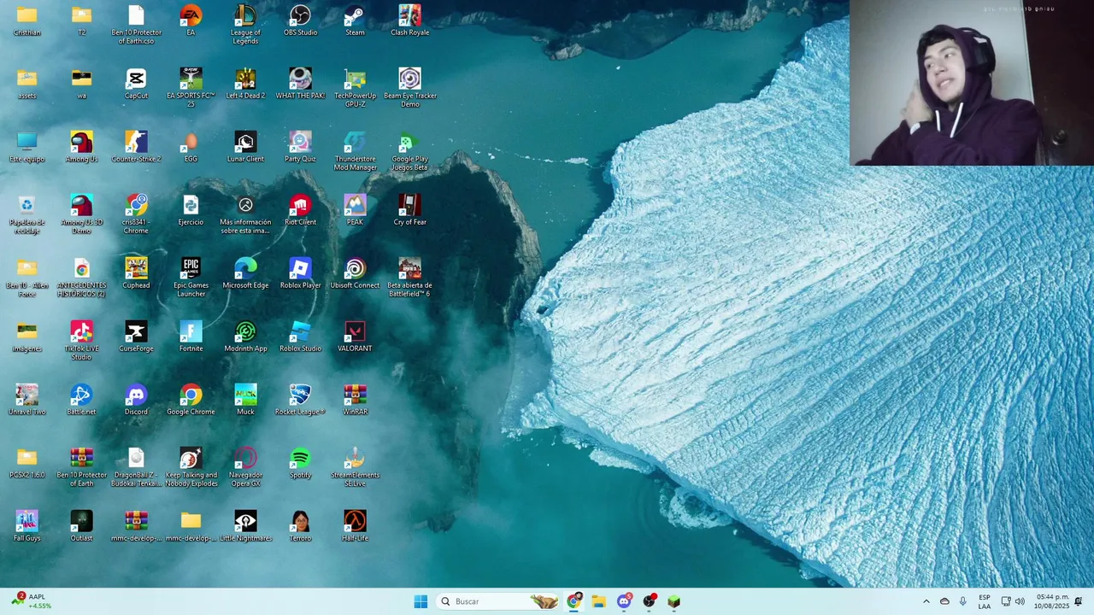Open the Lunar Client shortcut

[x=245, y=147]
